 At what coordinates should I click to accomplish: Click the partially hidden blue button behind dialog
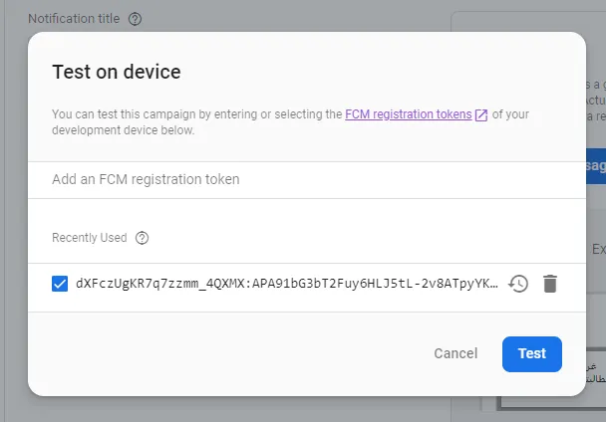(x=595, y=166)
